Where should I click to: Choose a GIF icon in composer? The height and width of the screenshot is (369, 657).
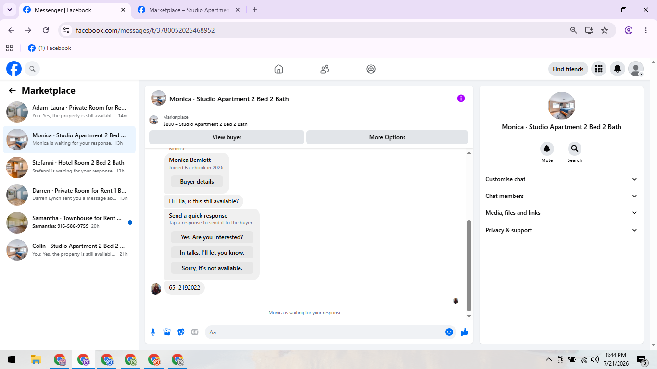[195, 332]
